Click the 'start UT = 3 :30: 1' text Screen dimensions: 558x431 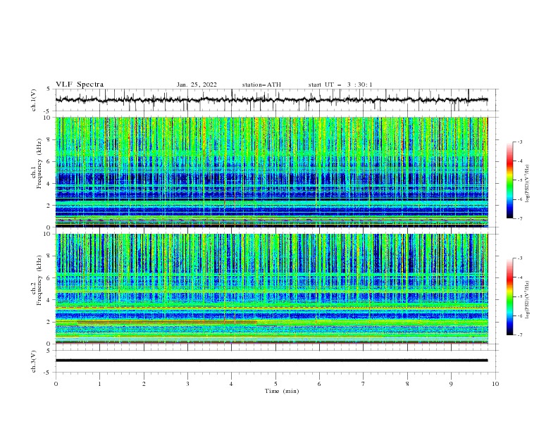[x=340, y=85]
